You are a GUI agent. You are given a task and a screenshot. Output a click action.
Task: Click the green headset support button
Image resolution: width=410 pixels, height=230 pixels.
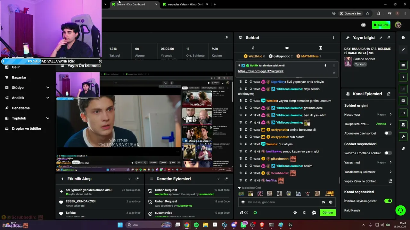[400, 210]
